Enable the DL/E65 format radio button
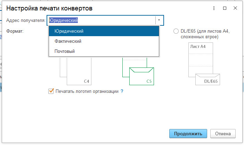The image size is (244, 145). point(176,31)
